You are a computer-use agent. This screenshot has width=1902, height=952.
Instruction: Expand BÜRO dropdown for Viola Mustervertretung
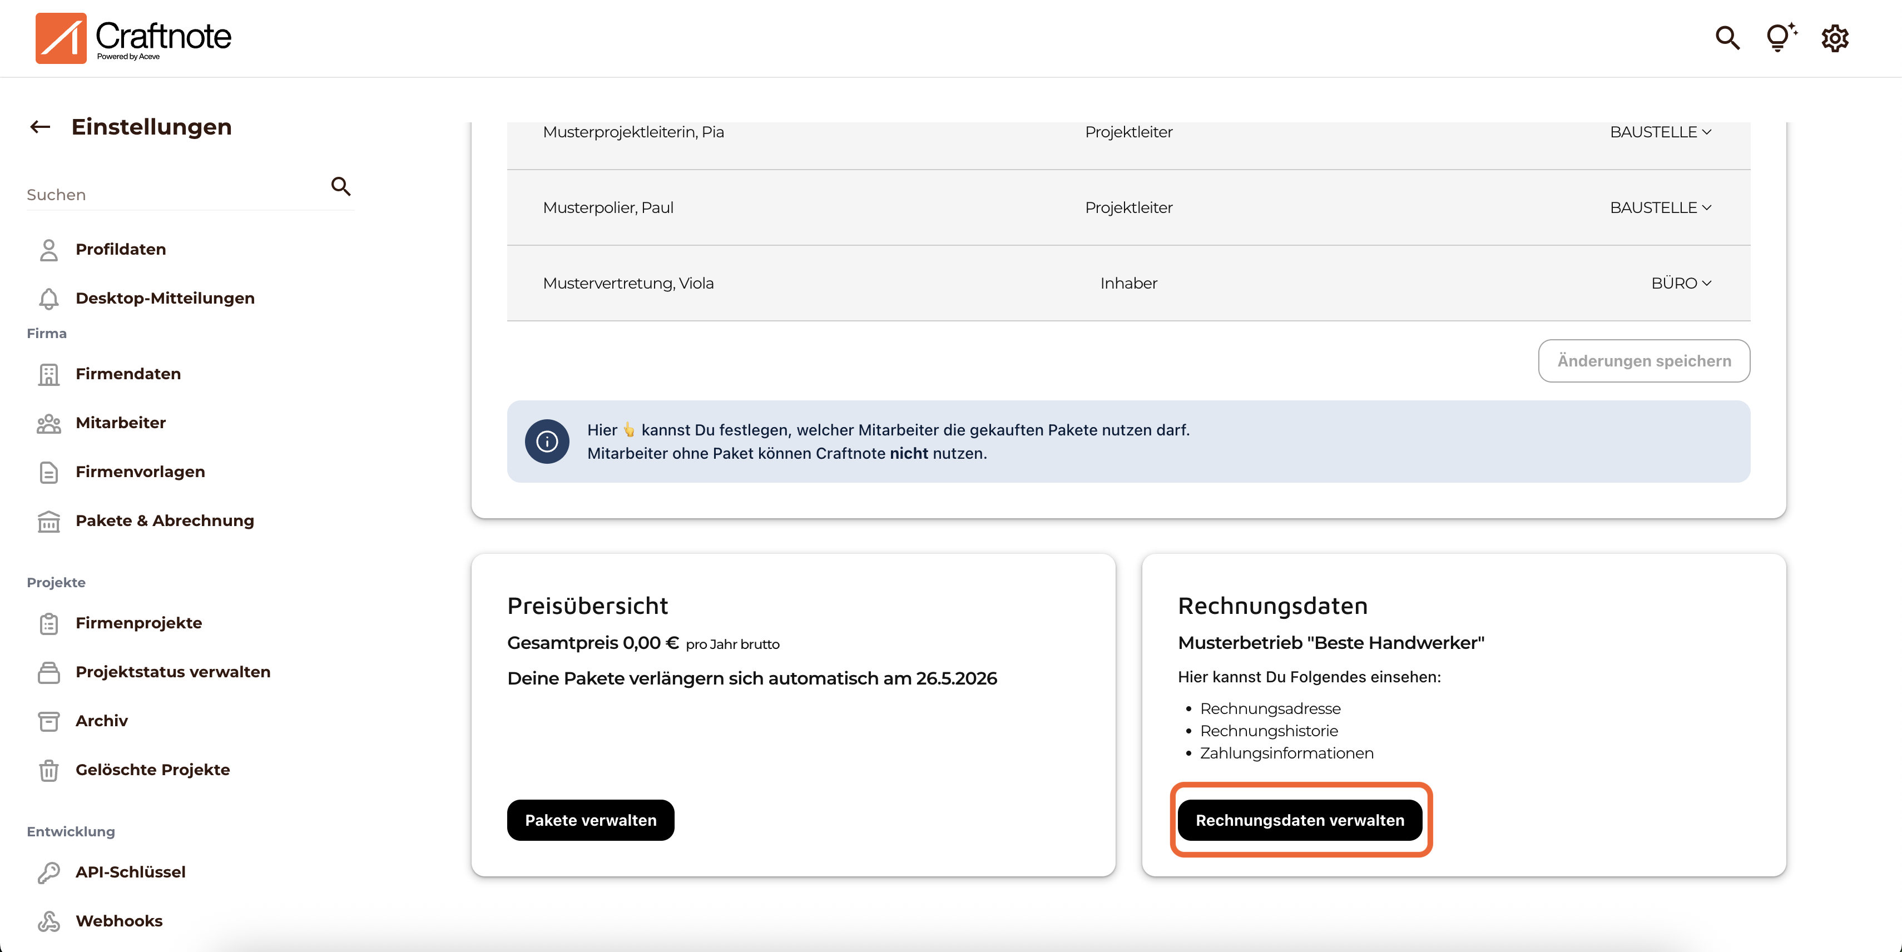[1681, 284]
